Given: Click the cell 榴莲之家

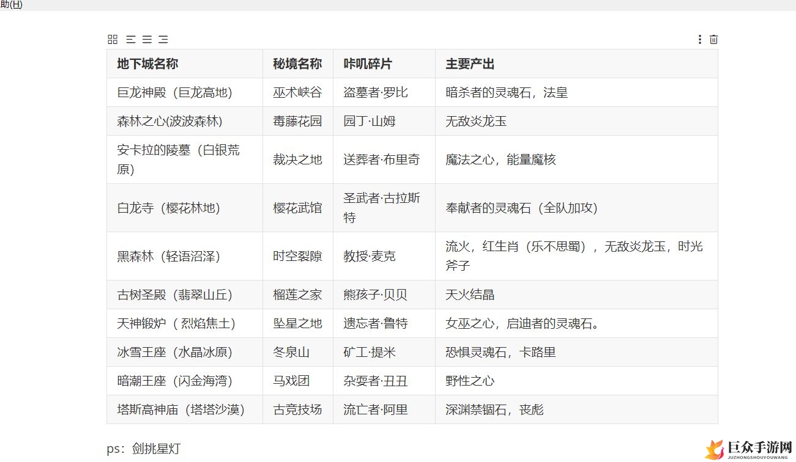Looking at the screenshot, I should (x=298, y=295).
